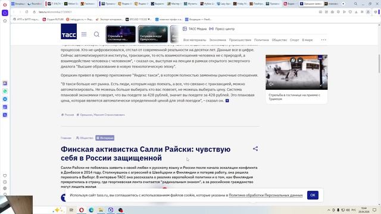The width and height of the screenshot is (381, 214).
Task: Open the BTCUSD bookmark
Action: pos(138,20)
